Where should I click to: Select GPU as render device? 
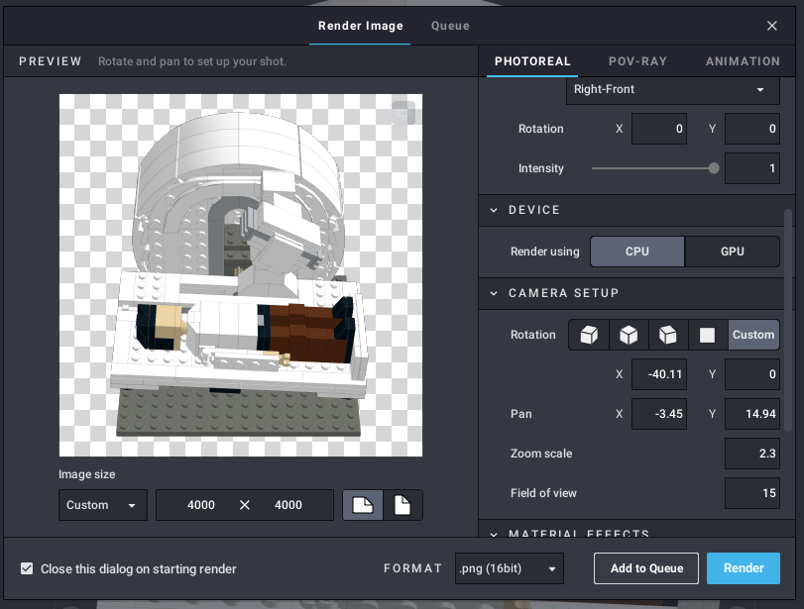[733, 252]
